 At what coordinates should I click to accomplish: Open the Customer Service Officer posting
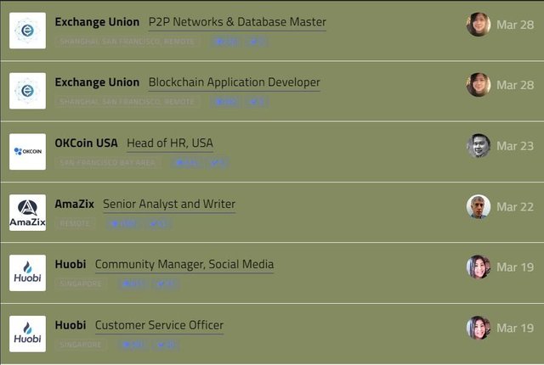click(x=159, y=325)
